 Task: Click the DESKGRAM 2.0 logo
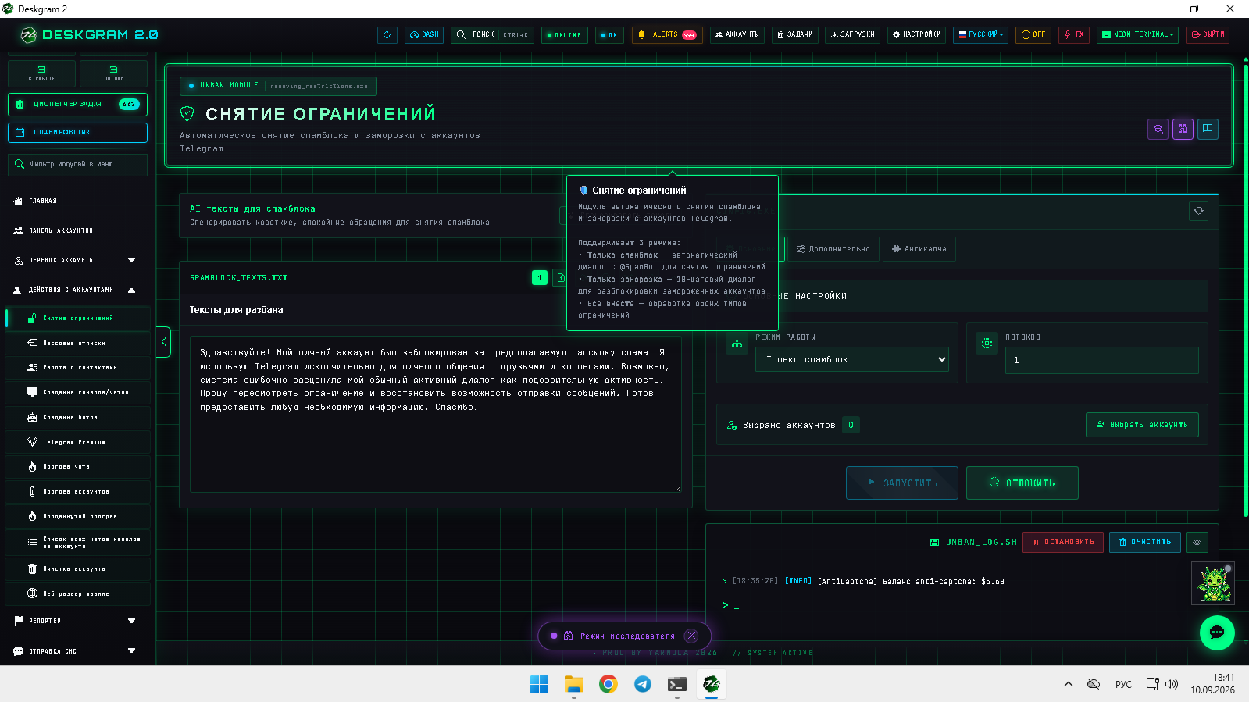[89, 35]
